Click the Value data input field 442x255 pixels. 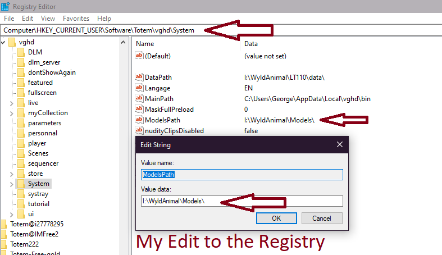pos(241,201)
